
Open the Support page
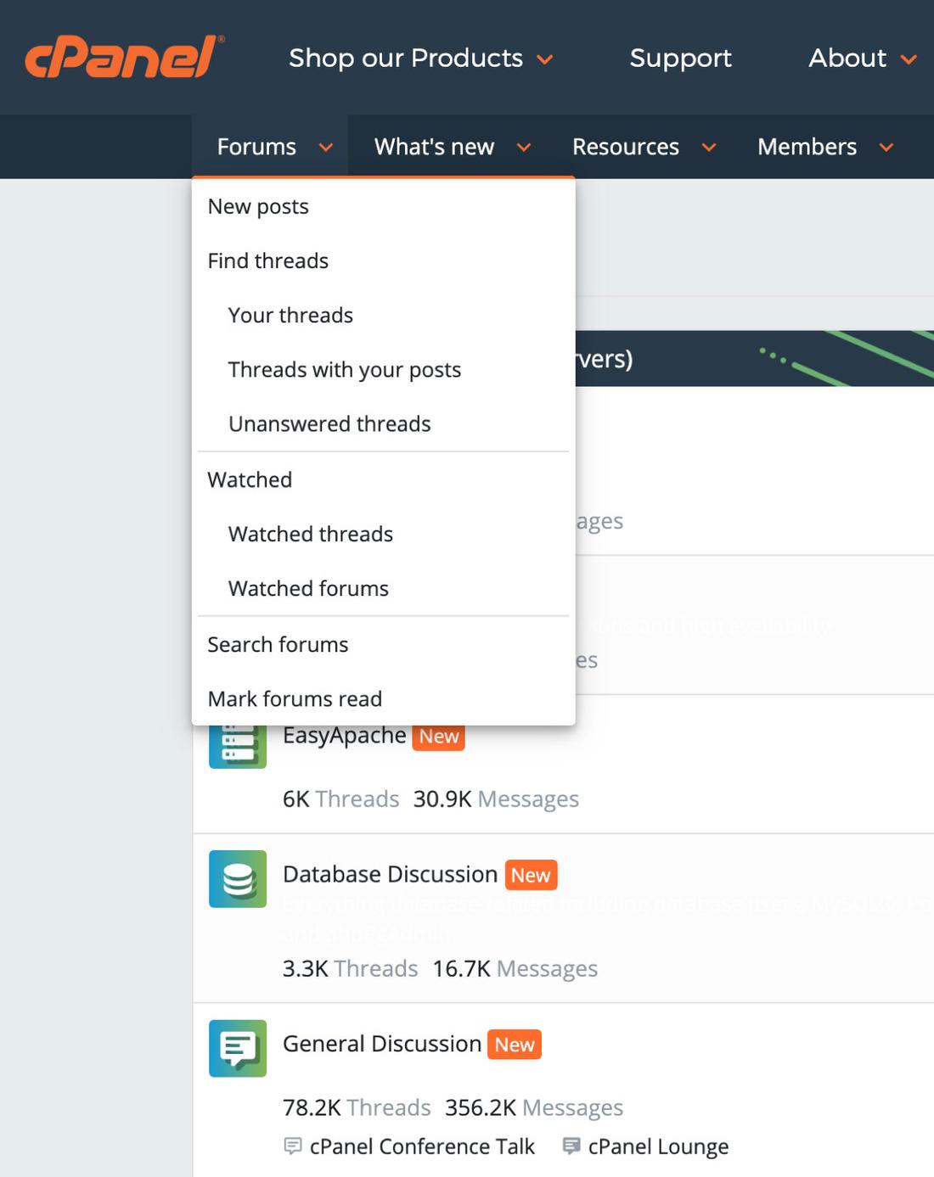680,59
